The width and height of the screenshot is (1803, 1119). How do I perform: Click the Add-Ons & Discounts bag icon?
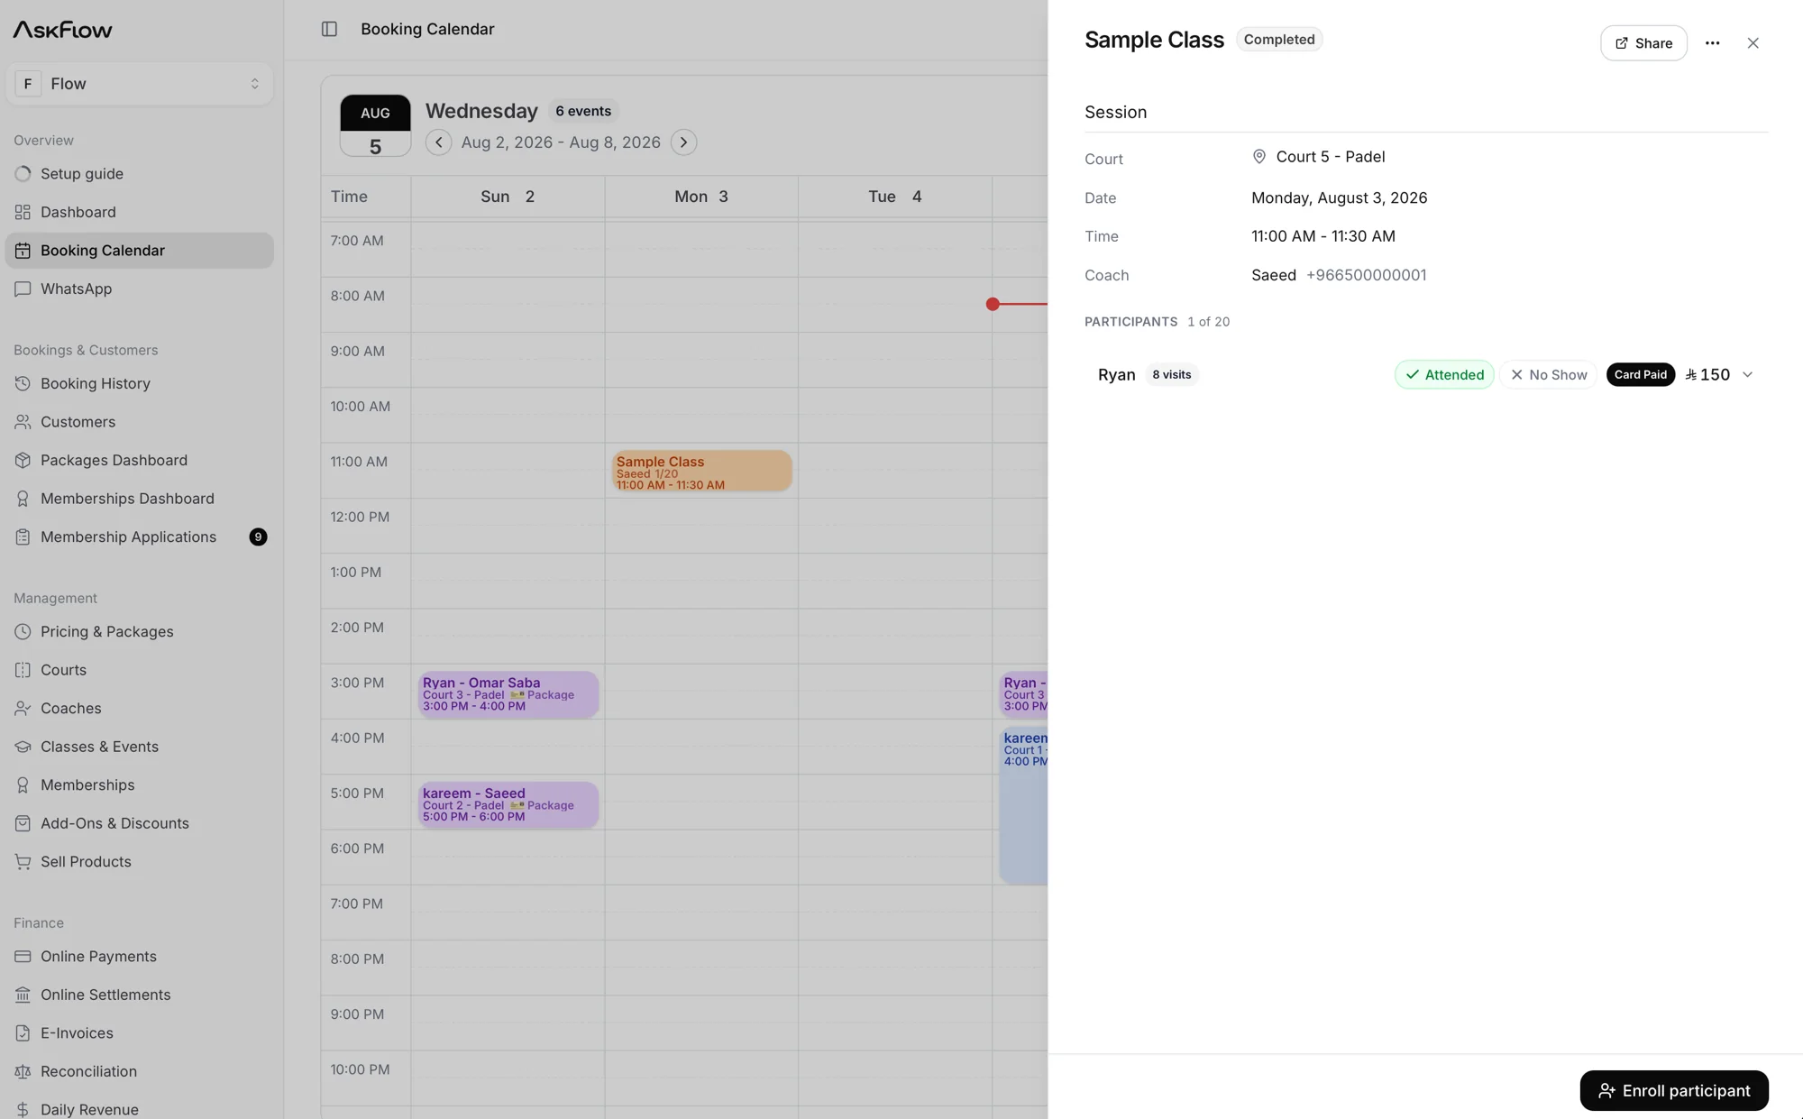[x=23, y=823]
